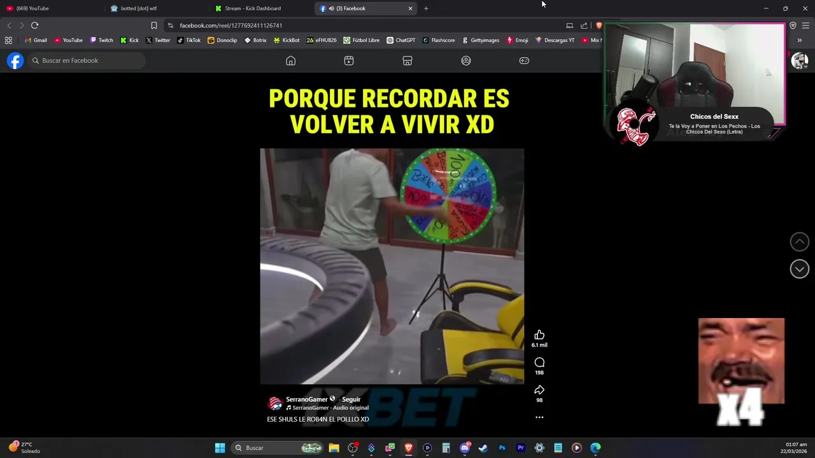This screenshot has width=815, height=458.
Task: Open SerranoGamer Audio original link
Action: click(330, 408)
